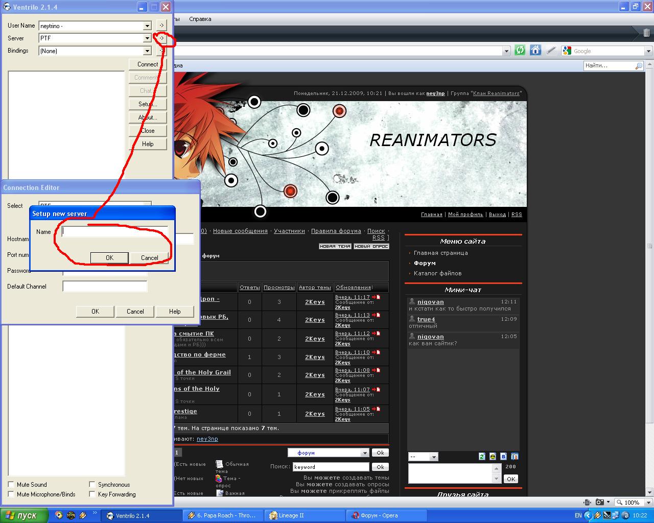
Task: Expand hidden tray icons arrow
Action: click(589, 516)
